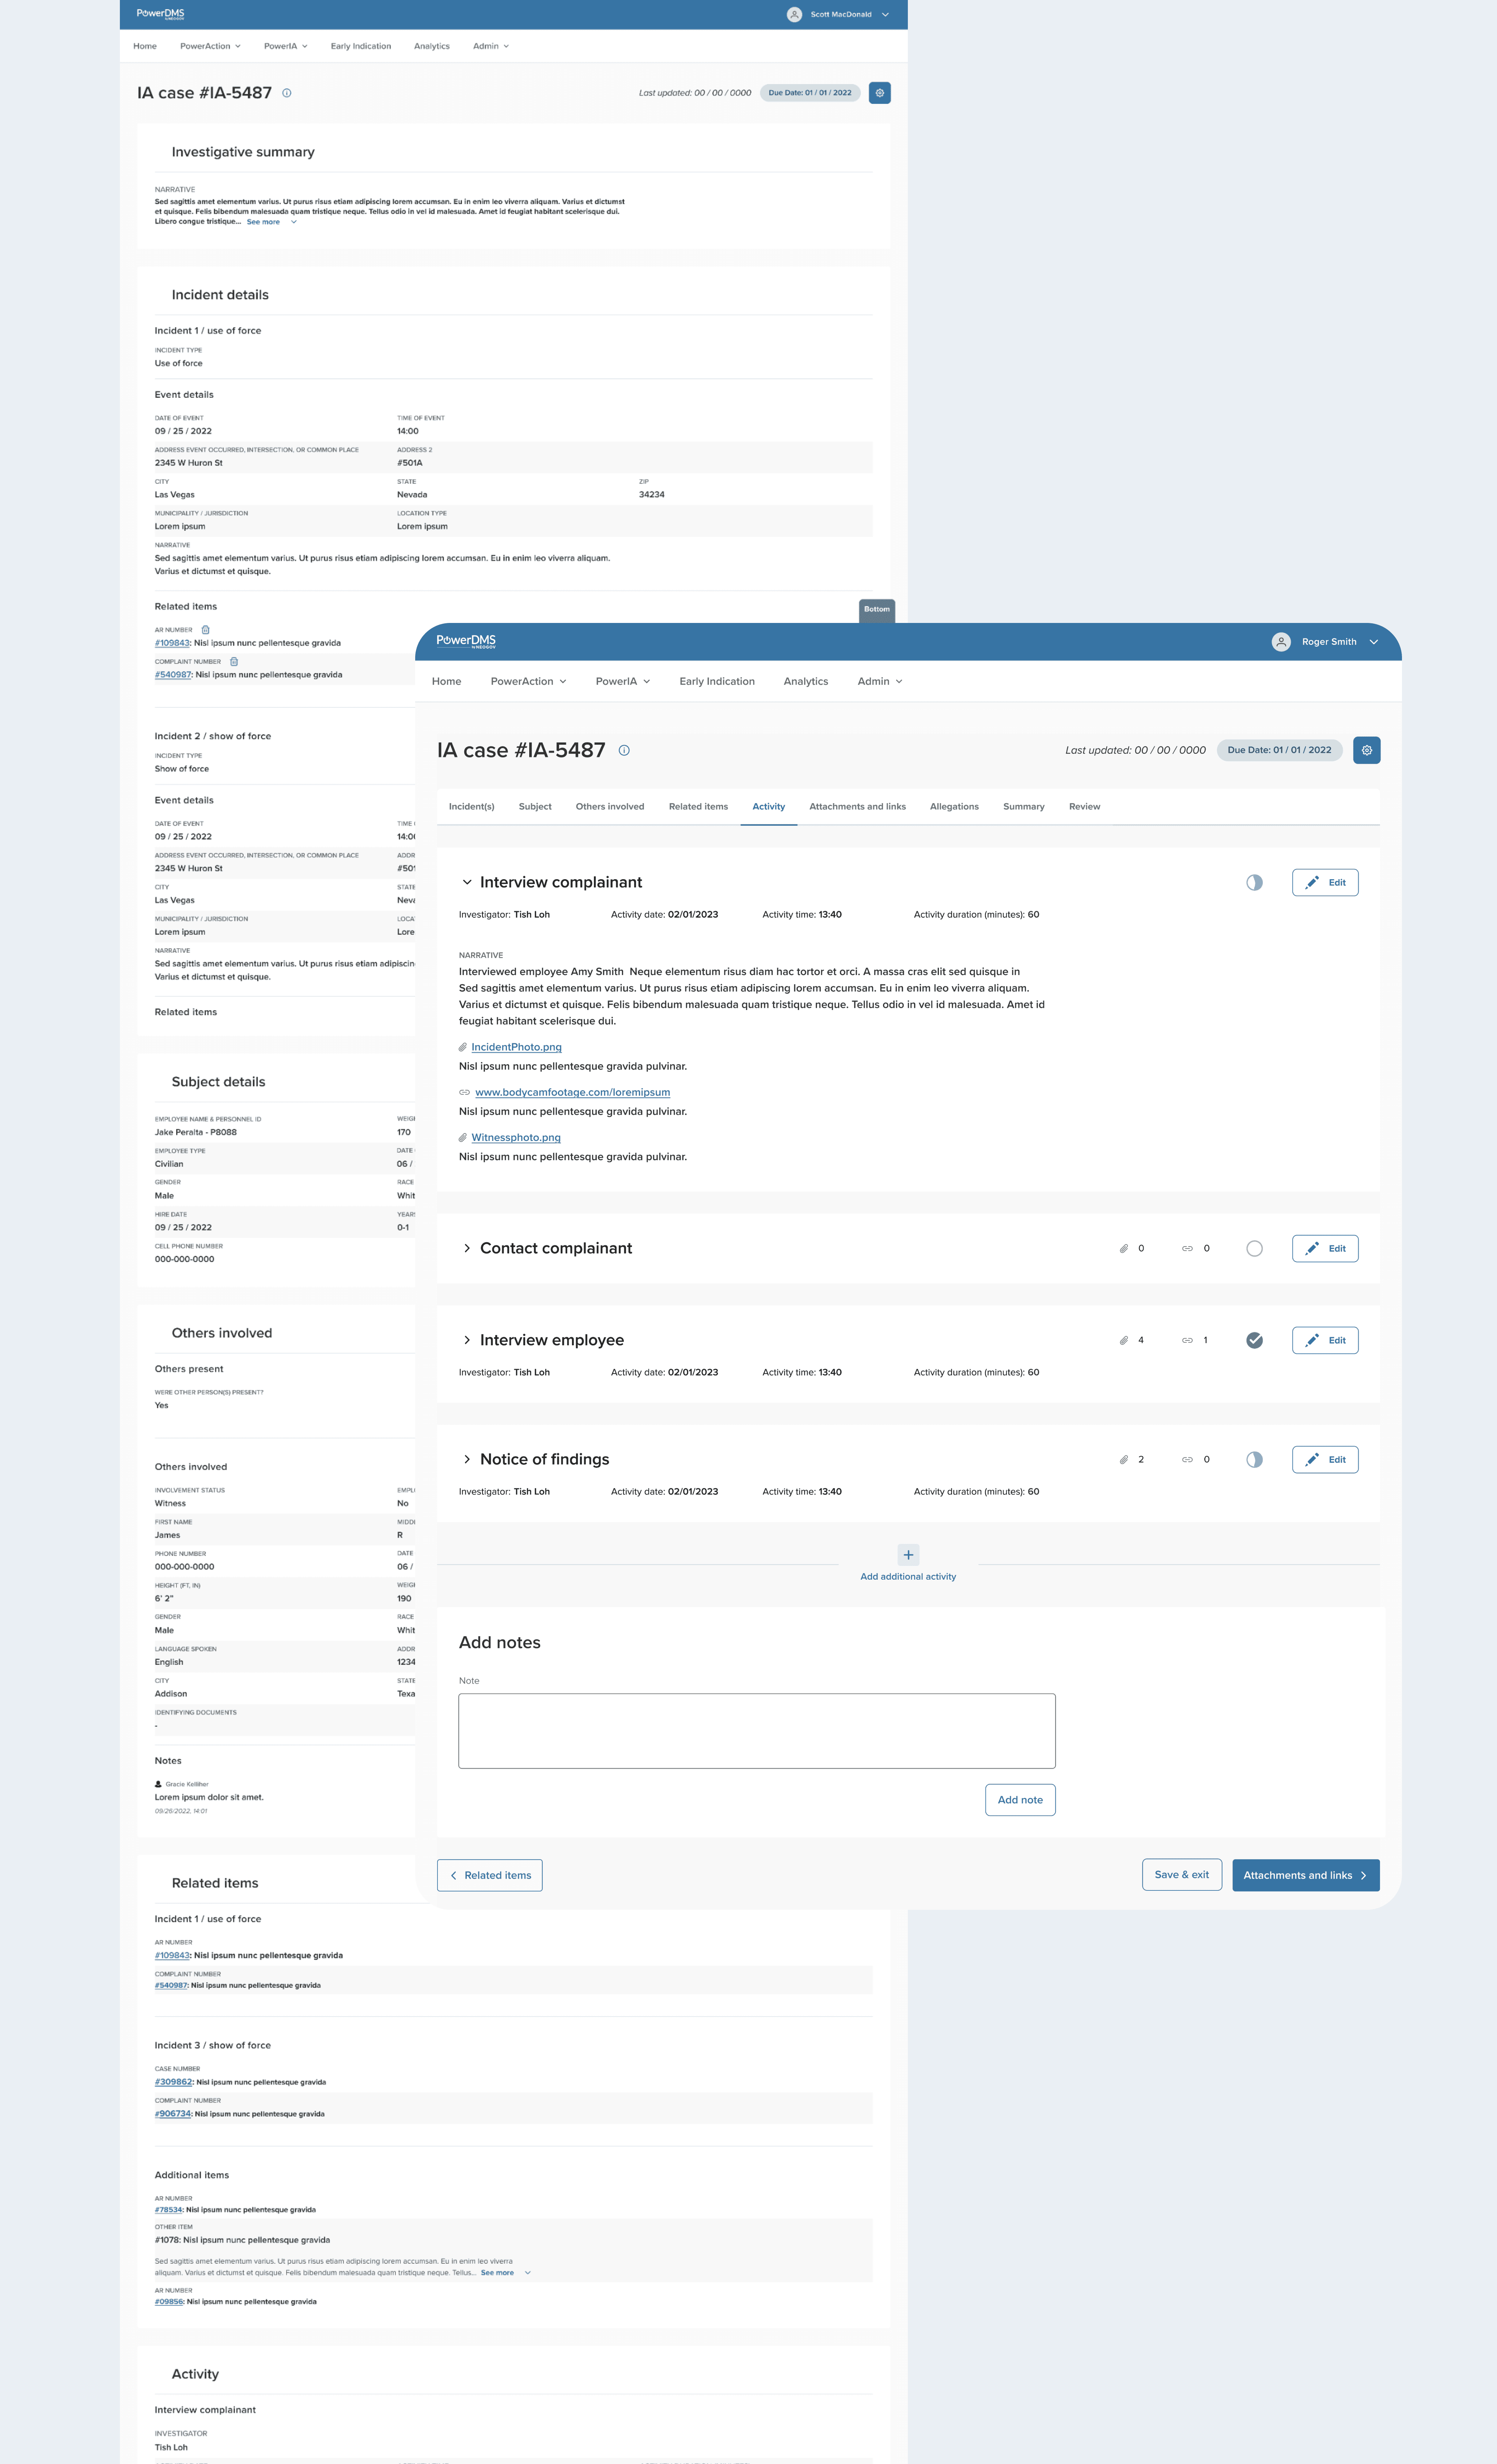Collapse Interview complainant activity
Viewport: 1497px width, 2464px height.
(467, 882)
